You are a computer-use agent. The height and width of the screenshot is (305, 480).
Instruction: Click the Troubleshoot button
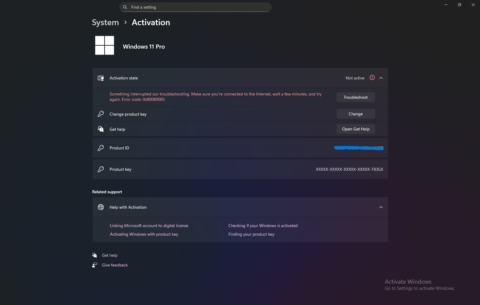pyautogui.click(x=356, y=97)
